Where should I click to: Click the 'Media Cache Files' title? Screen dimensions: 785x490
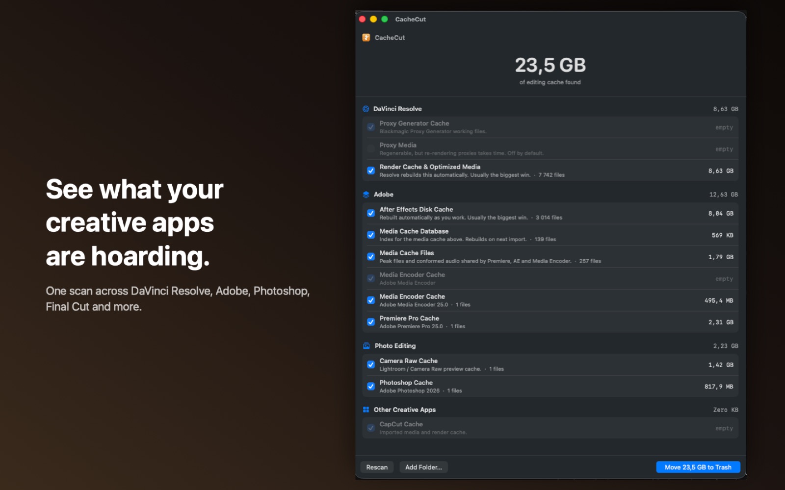(x=407, y=253)
